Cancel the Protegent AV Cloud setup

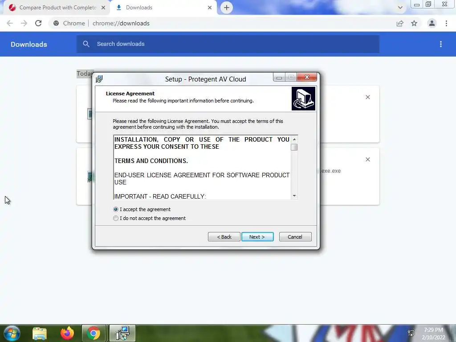(295, 237)
